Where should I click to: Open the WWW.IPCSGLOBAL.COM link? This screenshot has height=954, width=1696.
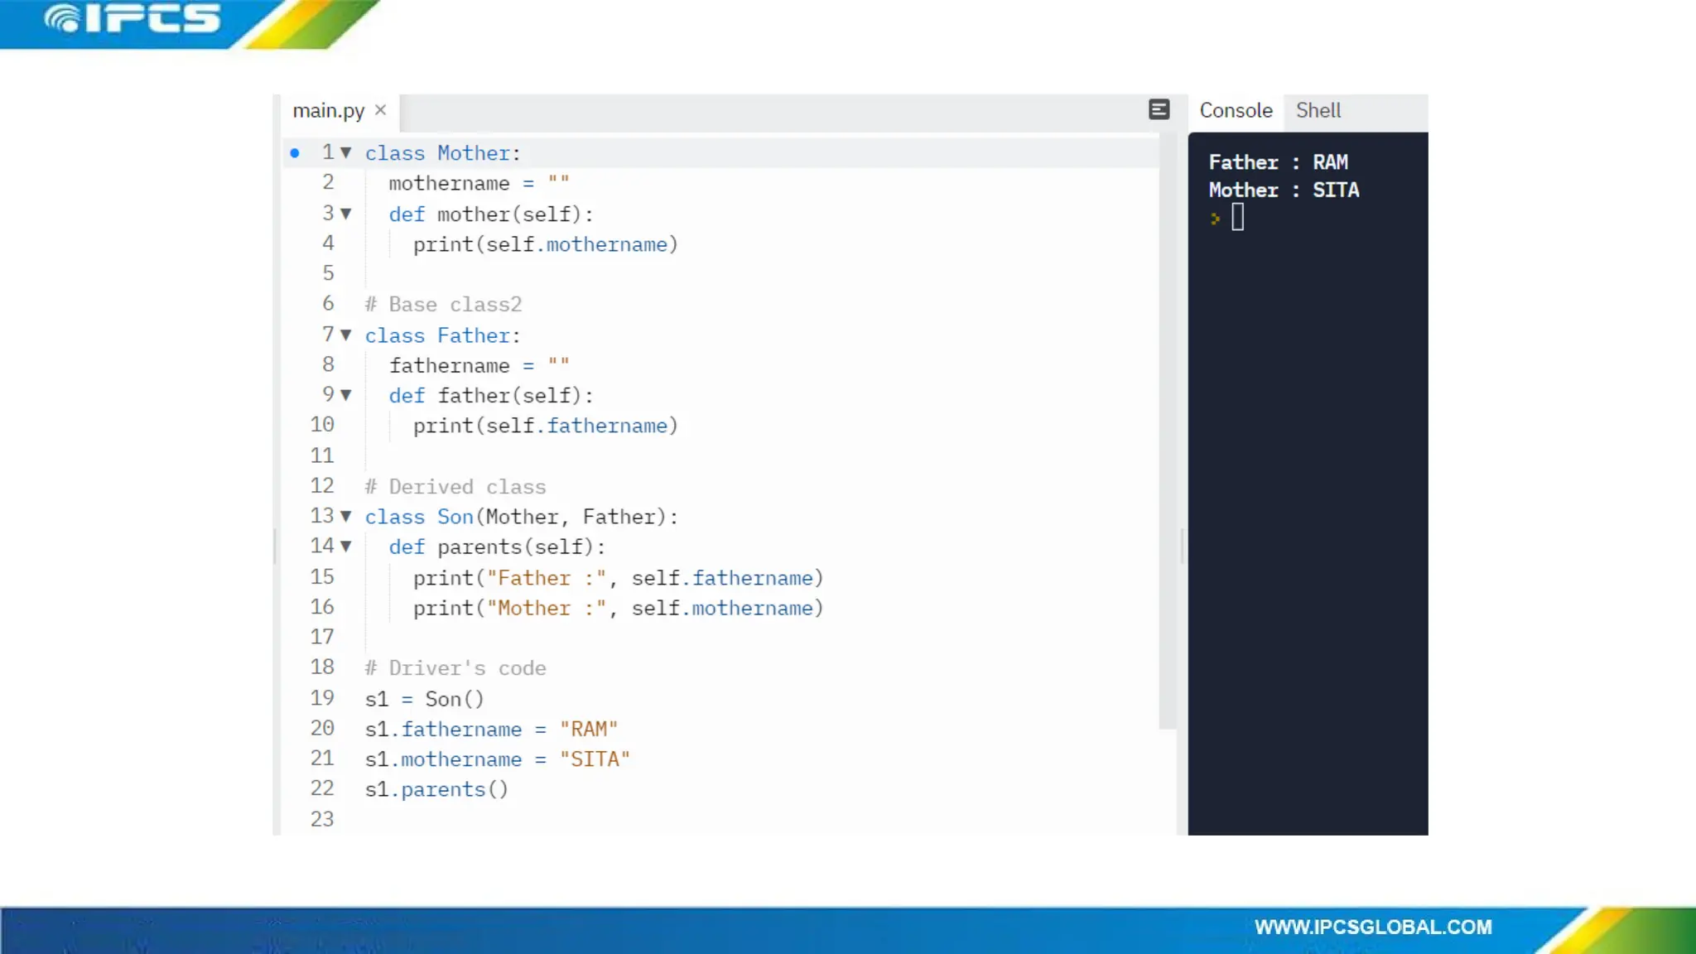click(x=1372, y=927)
